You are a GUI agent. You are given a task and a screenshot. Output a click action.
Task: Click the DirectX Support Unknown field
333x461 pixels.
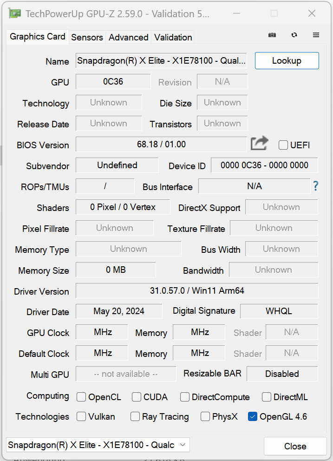(x=281, y=207)
